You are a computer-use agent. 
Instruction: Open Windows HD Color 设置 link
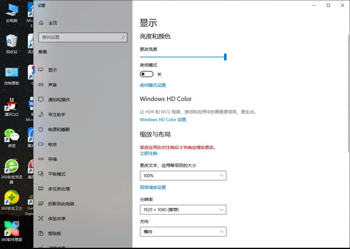click(x=163, y=120)
